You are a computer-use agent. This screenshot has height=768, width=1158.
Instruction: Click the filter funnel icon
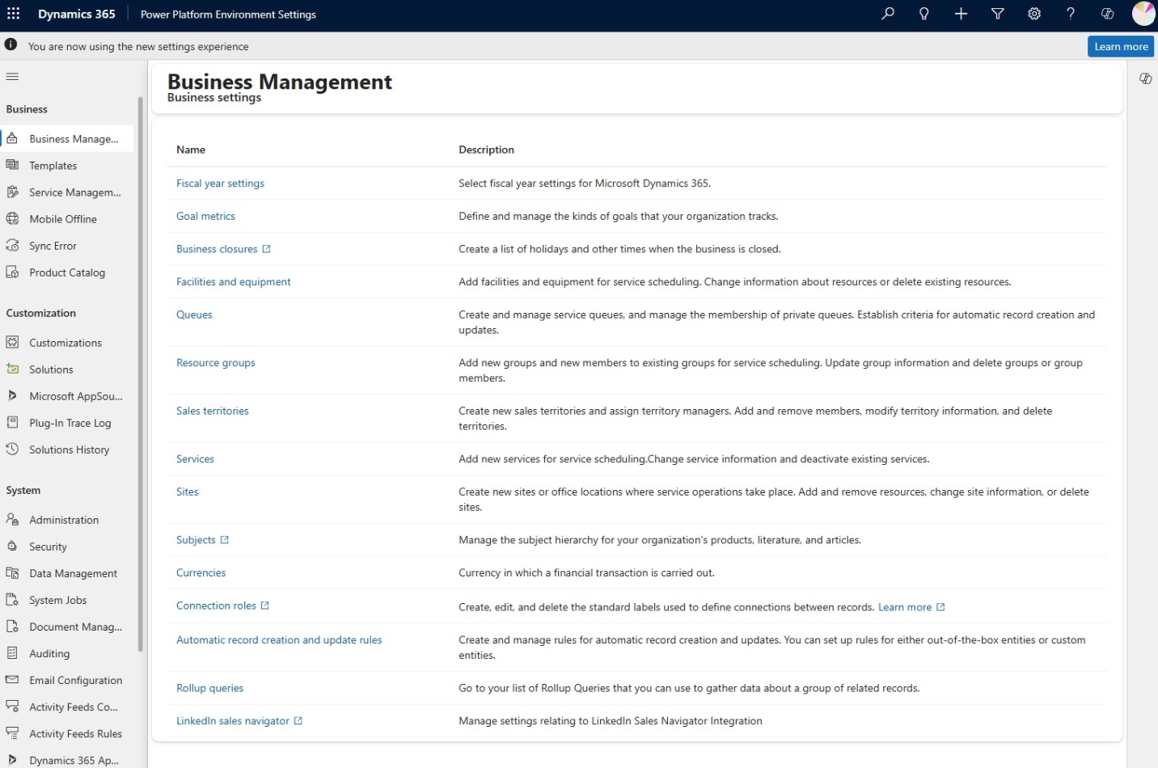[997, 14]
